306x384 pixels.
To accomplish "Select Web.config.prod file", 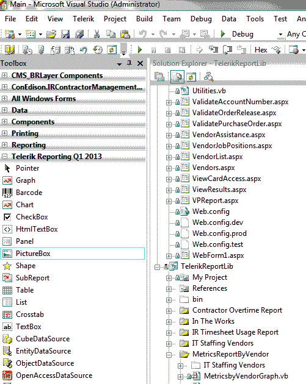I will 219,233.
